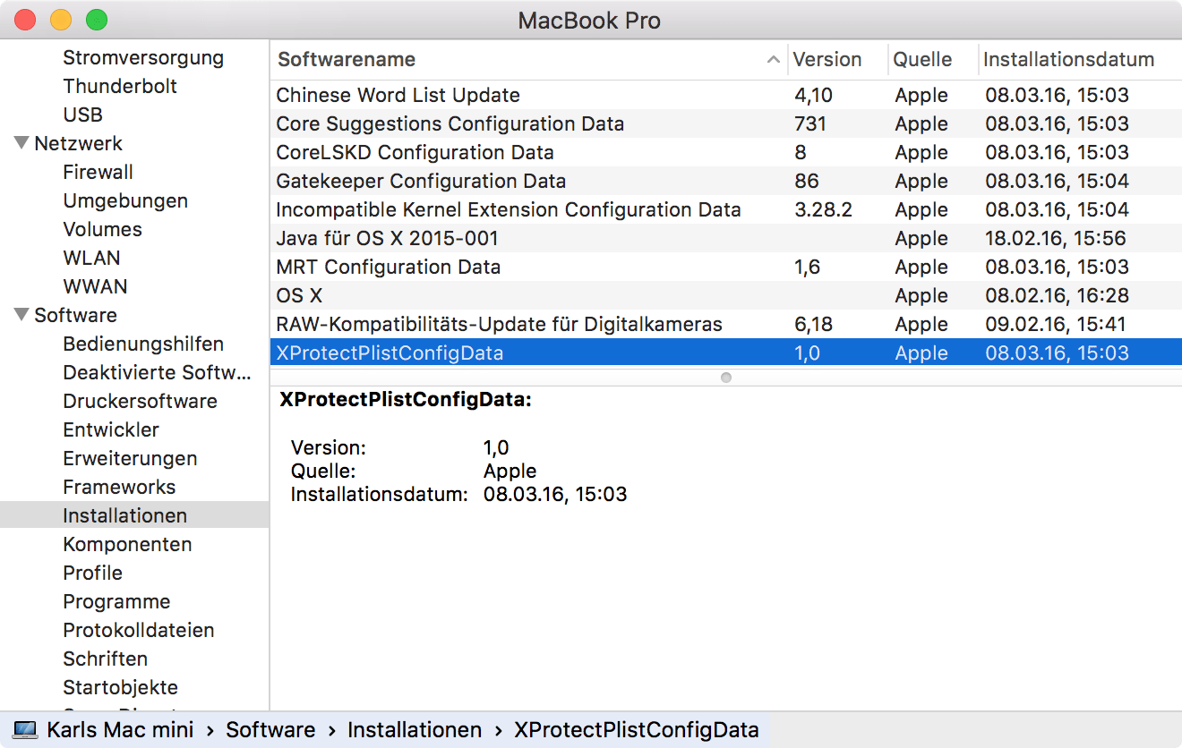1182x748 pixels.
Task: Open WWAN in the sidebar
Action: click(95, 286)
